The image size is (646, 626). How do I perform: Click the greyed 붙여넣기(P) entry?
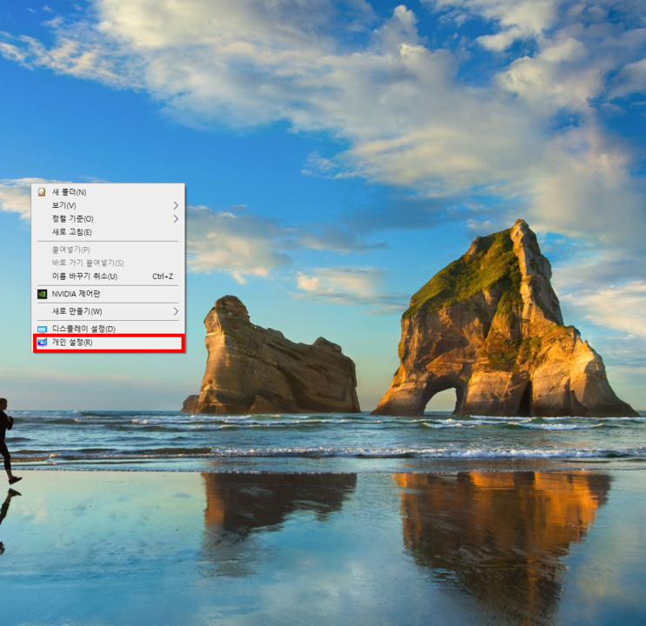pos(108,250)
